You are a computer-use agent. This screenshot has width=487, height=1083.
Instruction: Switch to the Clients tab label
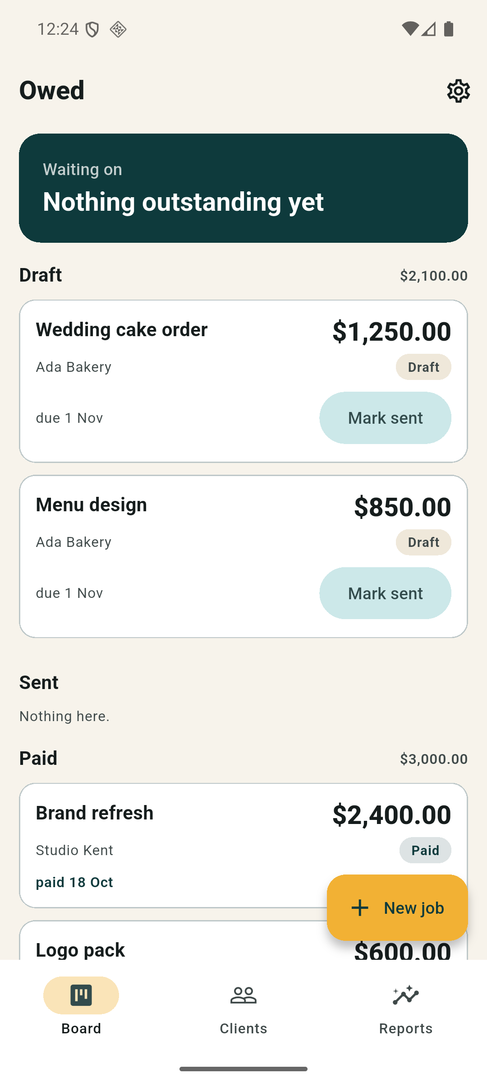tap(243, 1028)
